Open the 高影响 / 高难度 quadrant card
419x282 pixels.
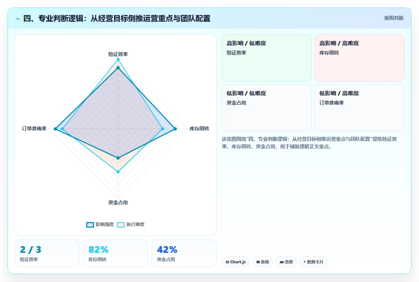(x=360, y=58)
